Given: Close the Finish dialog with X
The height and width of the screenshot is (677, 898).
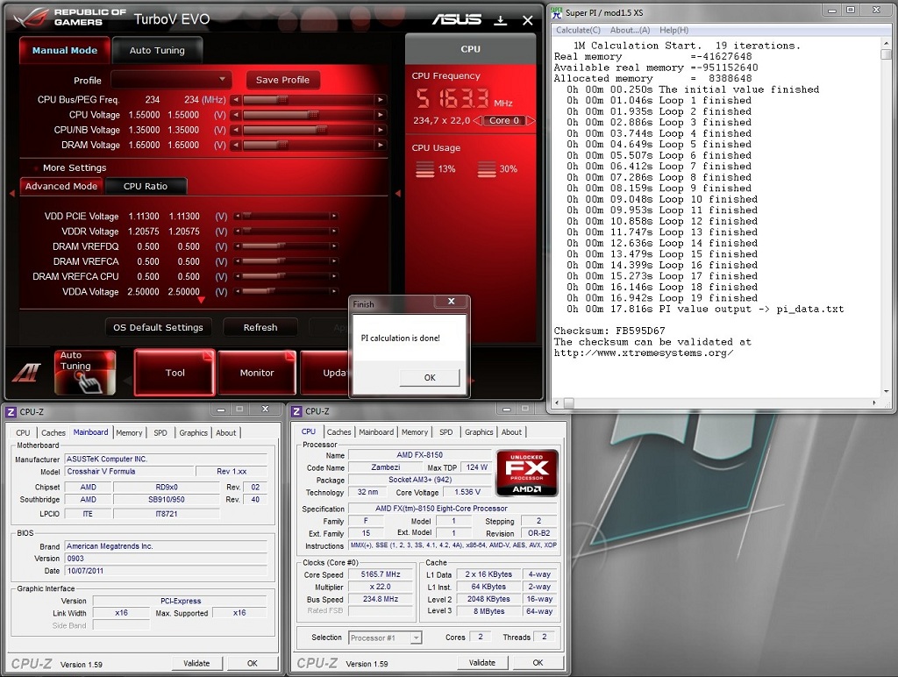Looking at the screenshot, I should (x=451, y=302).
